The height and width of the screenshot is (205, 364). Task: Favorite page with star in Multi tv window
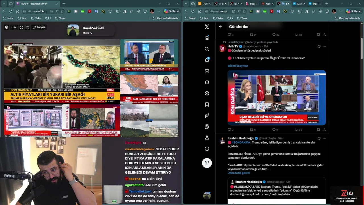pyautogui.click(x=62, y=11)
